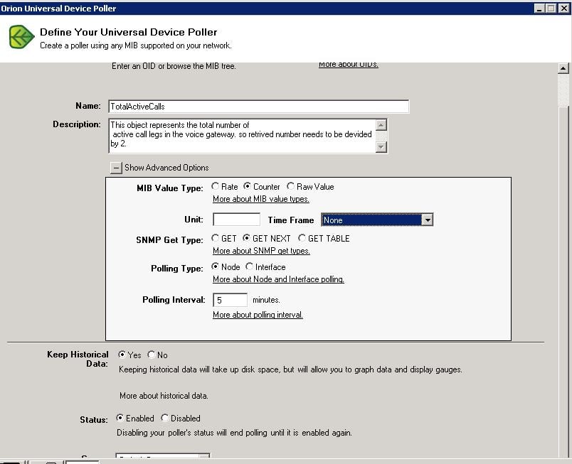Open More about MIB value types link

261,199
